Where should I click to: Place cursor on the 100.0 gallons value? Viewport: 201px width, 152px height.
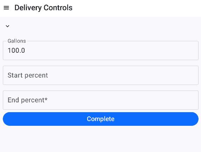(16, 50)
